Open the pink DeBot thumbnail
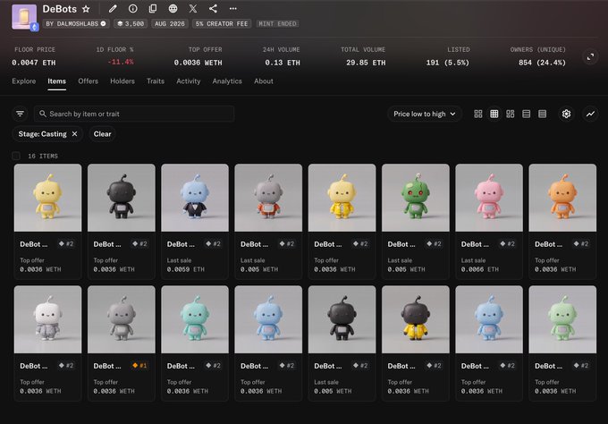 click(489, 198)
